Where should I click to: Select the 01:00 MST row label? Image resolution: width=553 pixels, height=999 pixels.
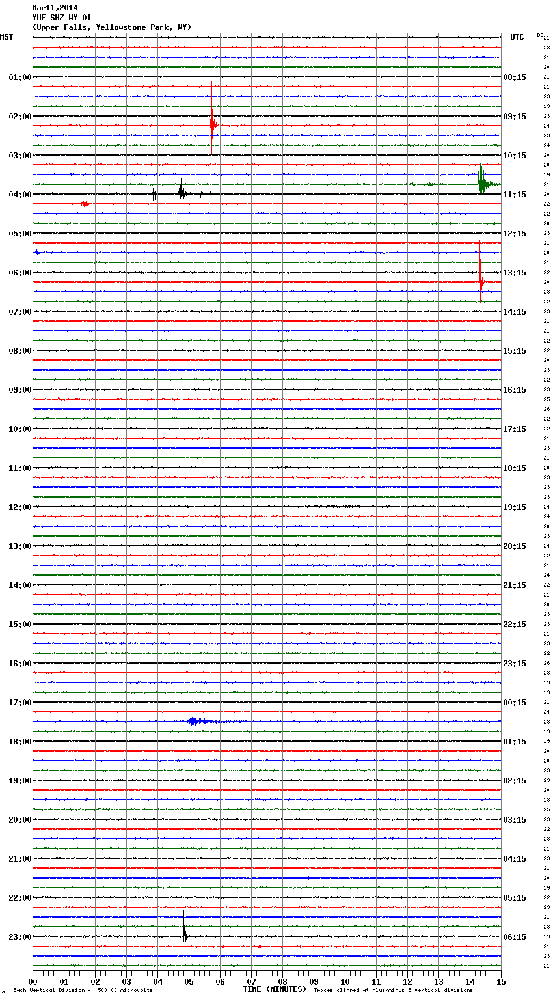[x=20, y=77]
